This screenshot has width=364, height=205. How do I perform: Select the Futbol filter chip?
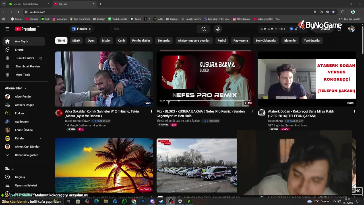[222, 40]
